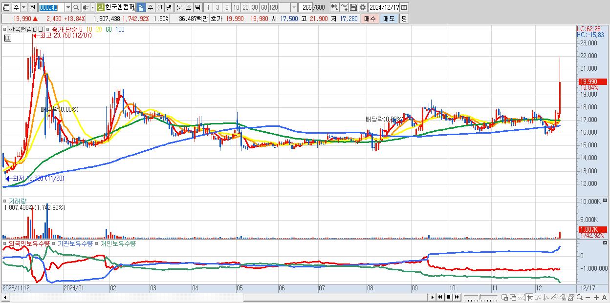Click the date field showing 2024/12/17
The image size is (610, 303).
click(x=384, y=7)
